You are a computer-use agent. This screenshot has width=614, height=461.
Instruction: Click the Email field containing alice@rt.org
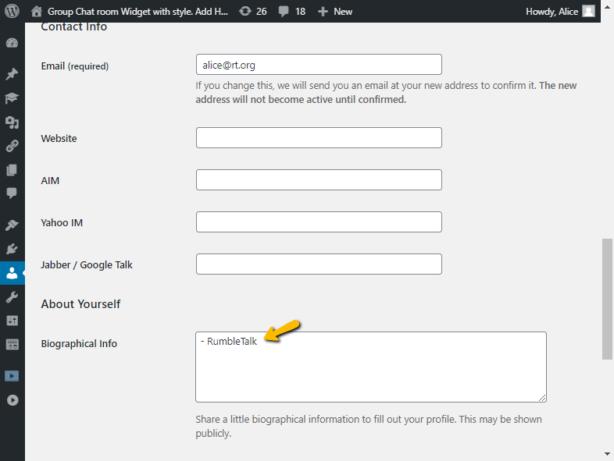coord(319,65)
